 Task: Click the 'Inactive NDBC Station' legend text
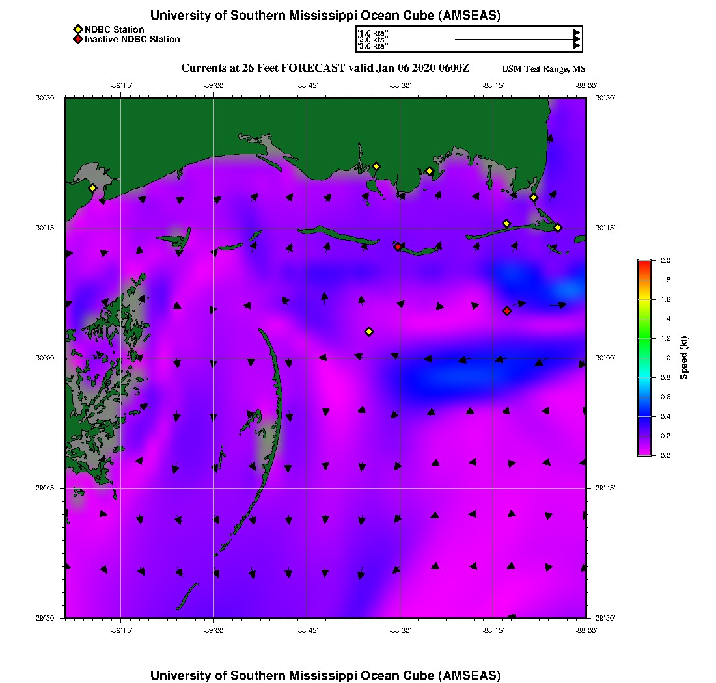click(132, 39)
